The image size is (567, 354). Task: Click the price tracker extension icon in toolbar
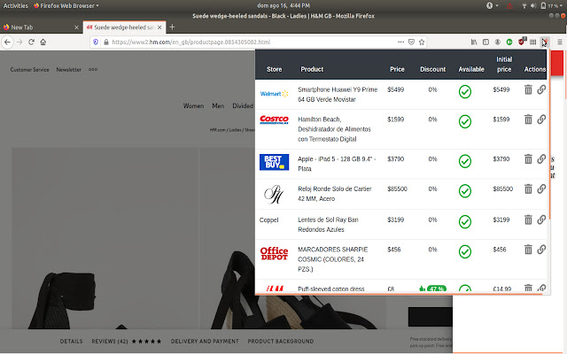click(x=545, y=42)
